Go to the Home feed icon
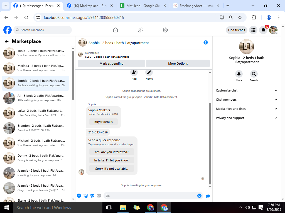 (x=116, y=30)
